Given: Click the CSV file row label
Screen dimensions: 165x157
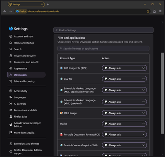Looking at the screenshot, I should click(68, 79).
